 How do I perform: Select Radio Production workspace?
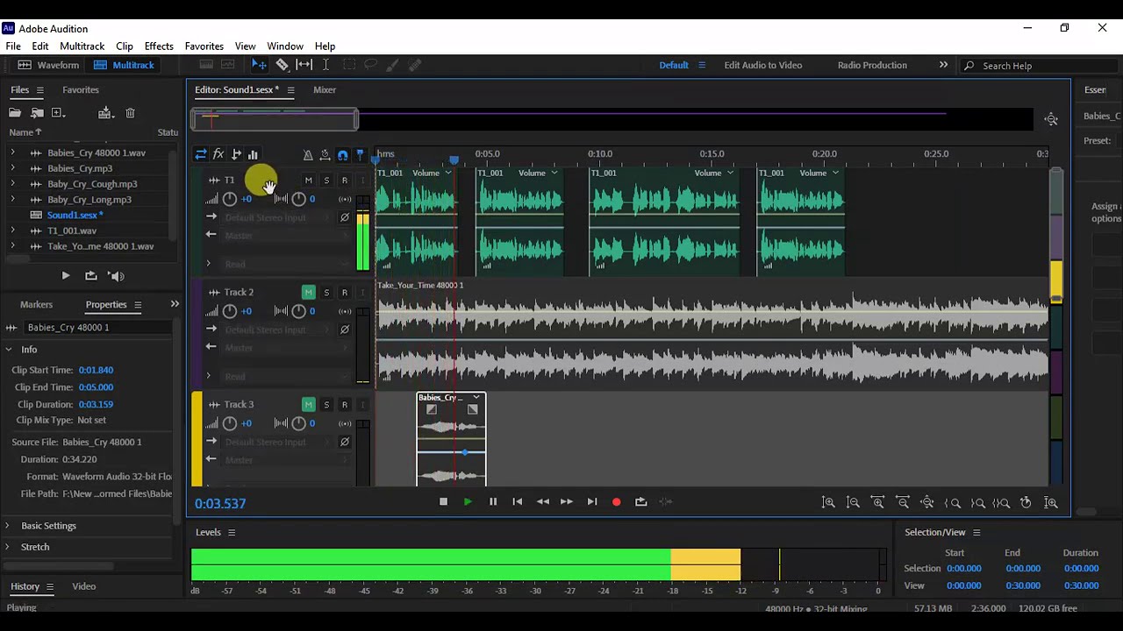click(x=872, y=65)
